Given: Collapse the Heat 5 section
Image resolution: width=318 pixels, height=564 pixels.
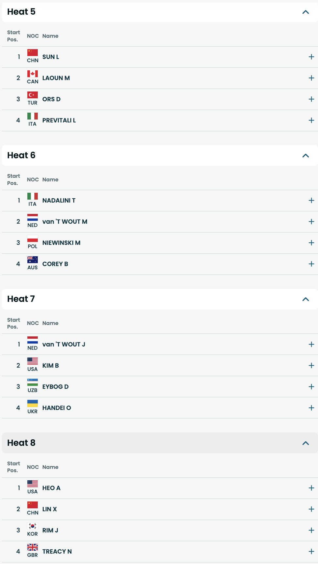Looking at the screenshot, I should click(305, 12).
